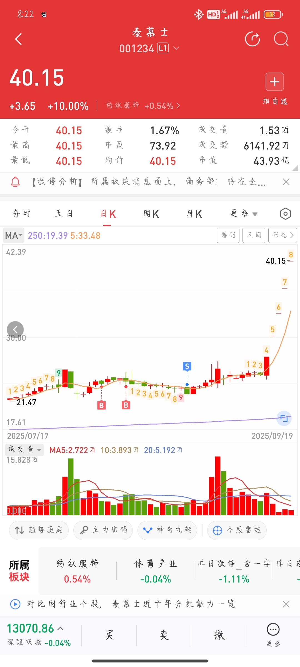Tap the 卖 sell button

tap(164, 635)
